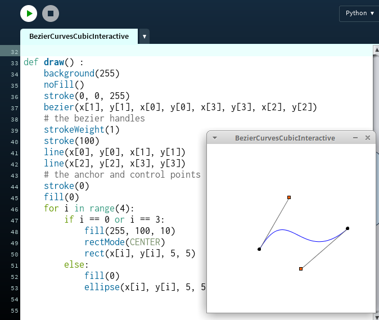Click the 'bezier' function call text
Screen dimensions: 379x320
(58, 107)
